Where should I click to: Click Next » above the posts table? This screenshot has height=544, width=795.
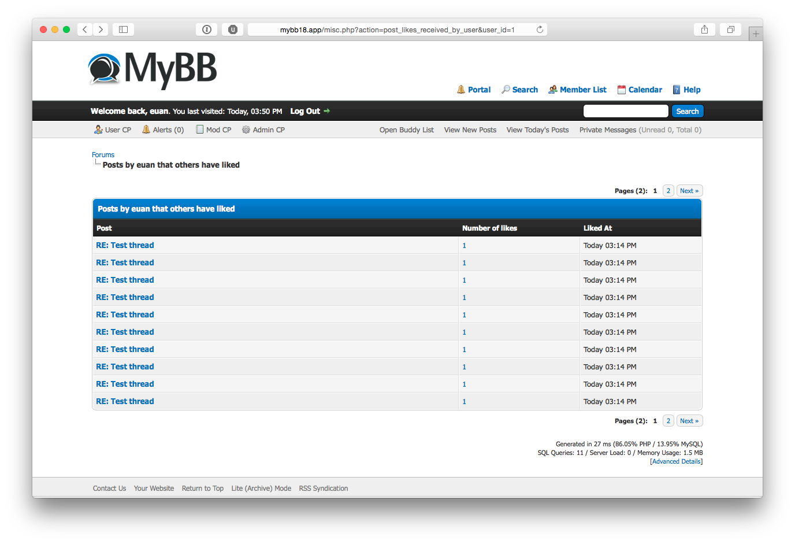(x=689, y=191)
